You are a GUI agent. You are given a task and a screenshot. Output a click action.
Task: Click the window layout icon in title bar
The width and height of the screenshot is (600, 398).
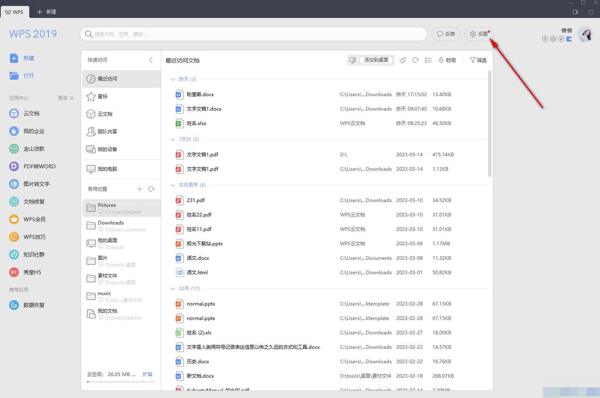tap(575, 12)
